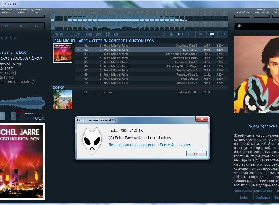Open the ОПЦИИ menu
The width and height of the screenshot is (279, 205).
pos(75,34)
